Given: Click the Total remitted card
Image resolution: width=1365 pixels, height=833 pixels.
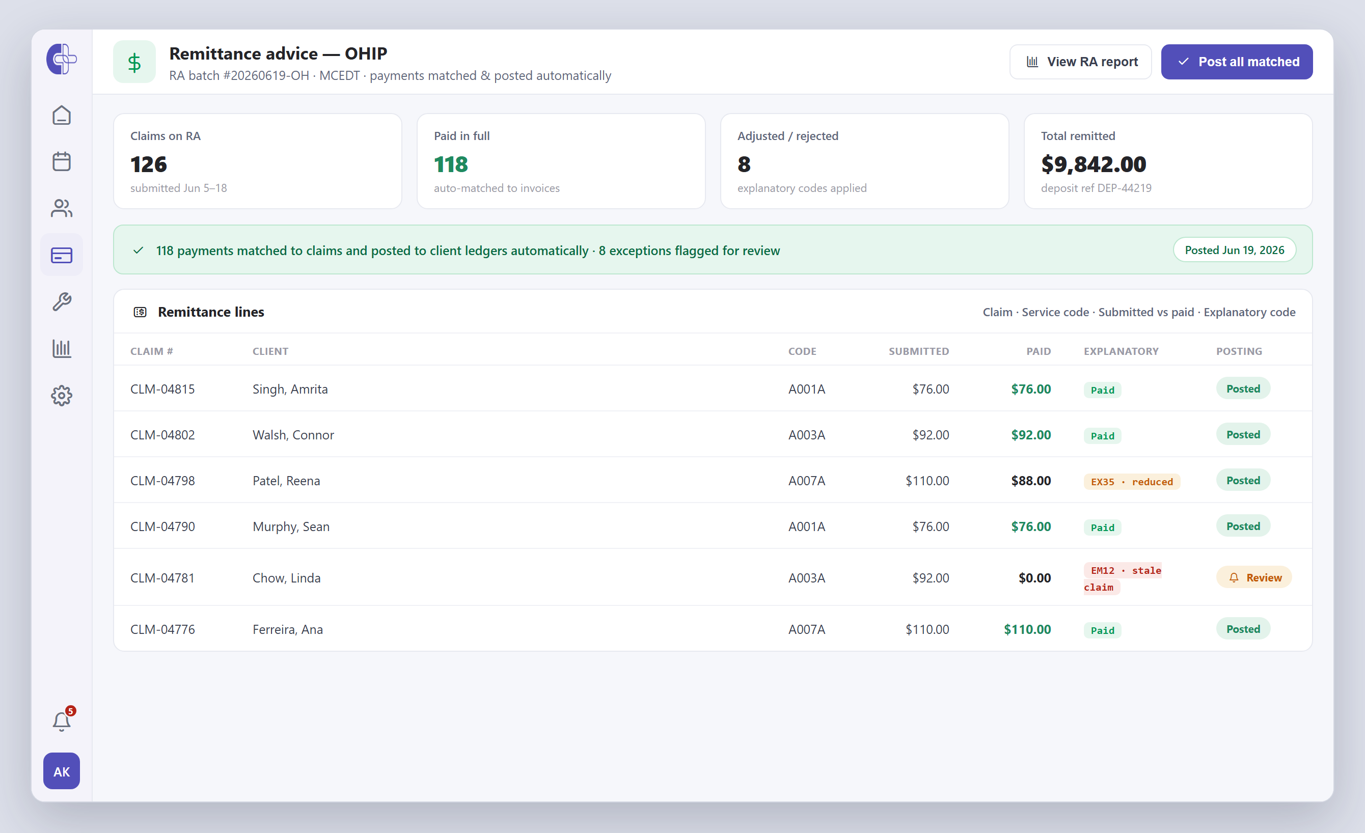Looking at the screenshot, I should (x=1168, y=161).
